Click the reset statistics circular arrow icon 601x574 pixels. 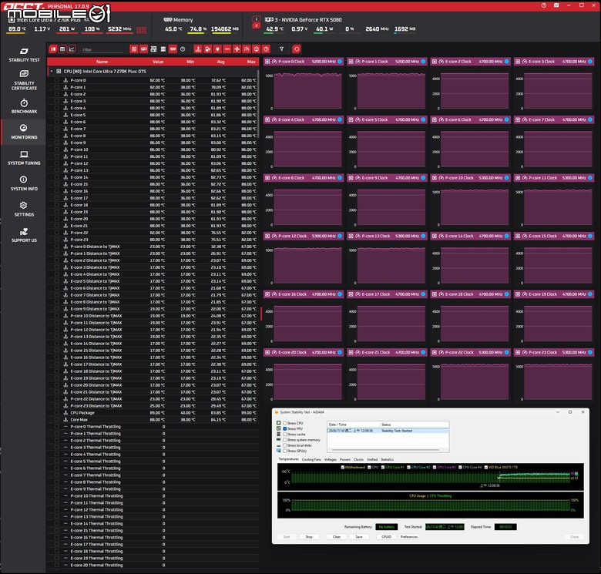(x=297, y=49)
